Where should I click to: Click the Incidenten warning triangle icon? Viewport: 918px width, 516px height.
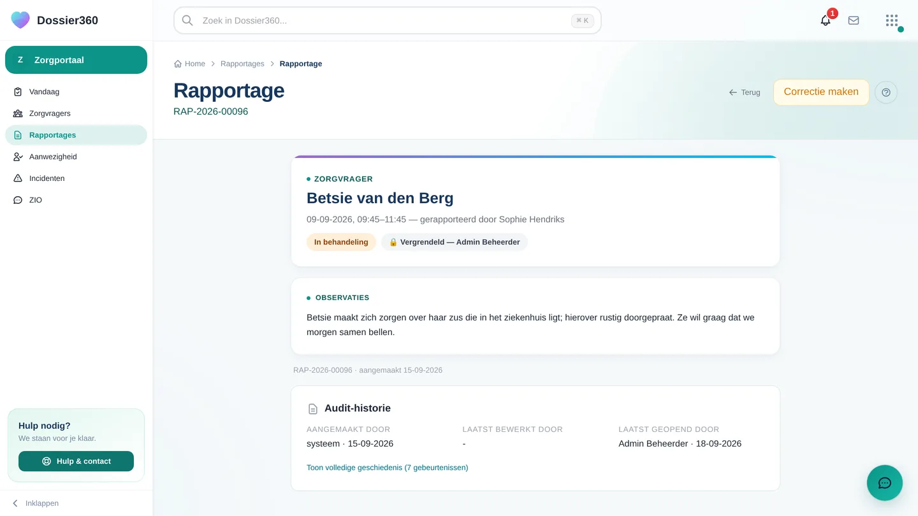[x=18, y=178]
